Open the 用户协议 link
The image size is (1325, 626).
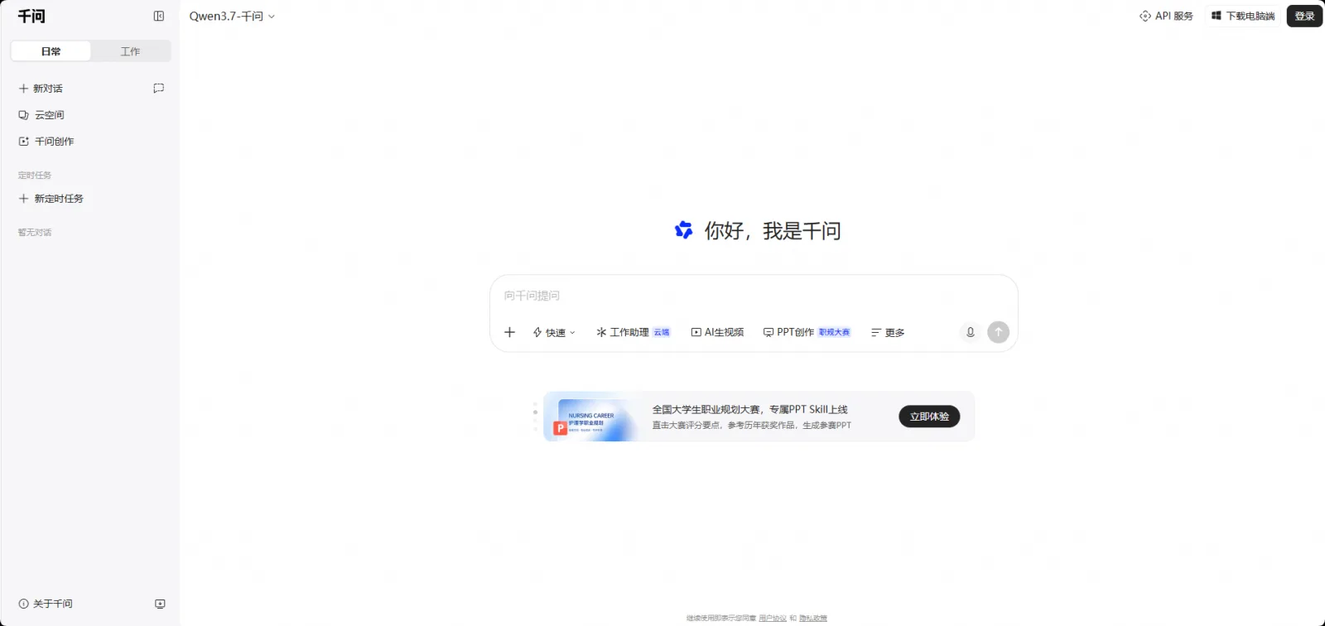[x=773, y=619]
